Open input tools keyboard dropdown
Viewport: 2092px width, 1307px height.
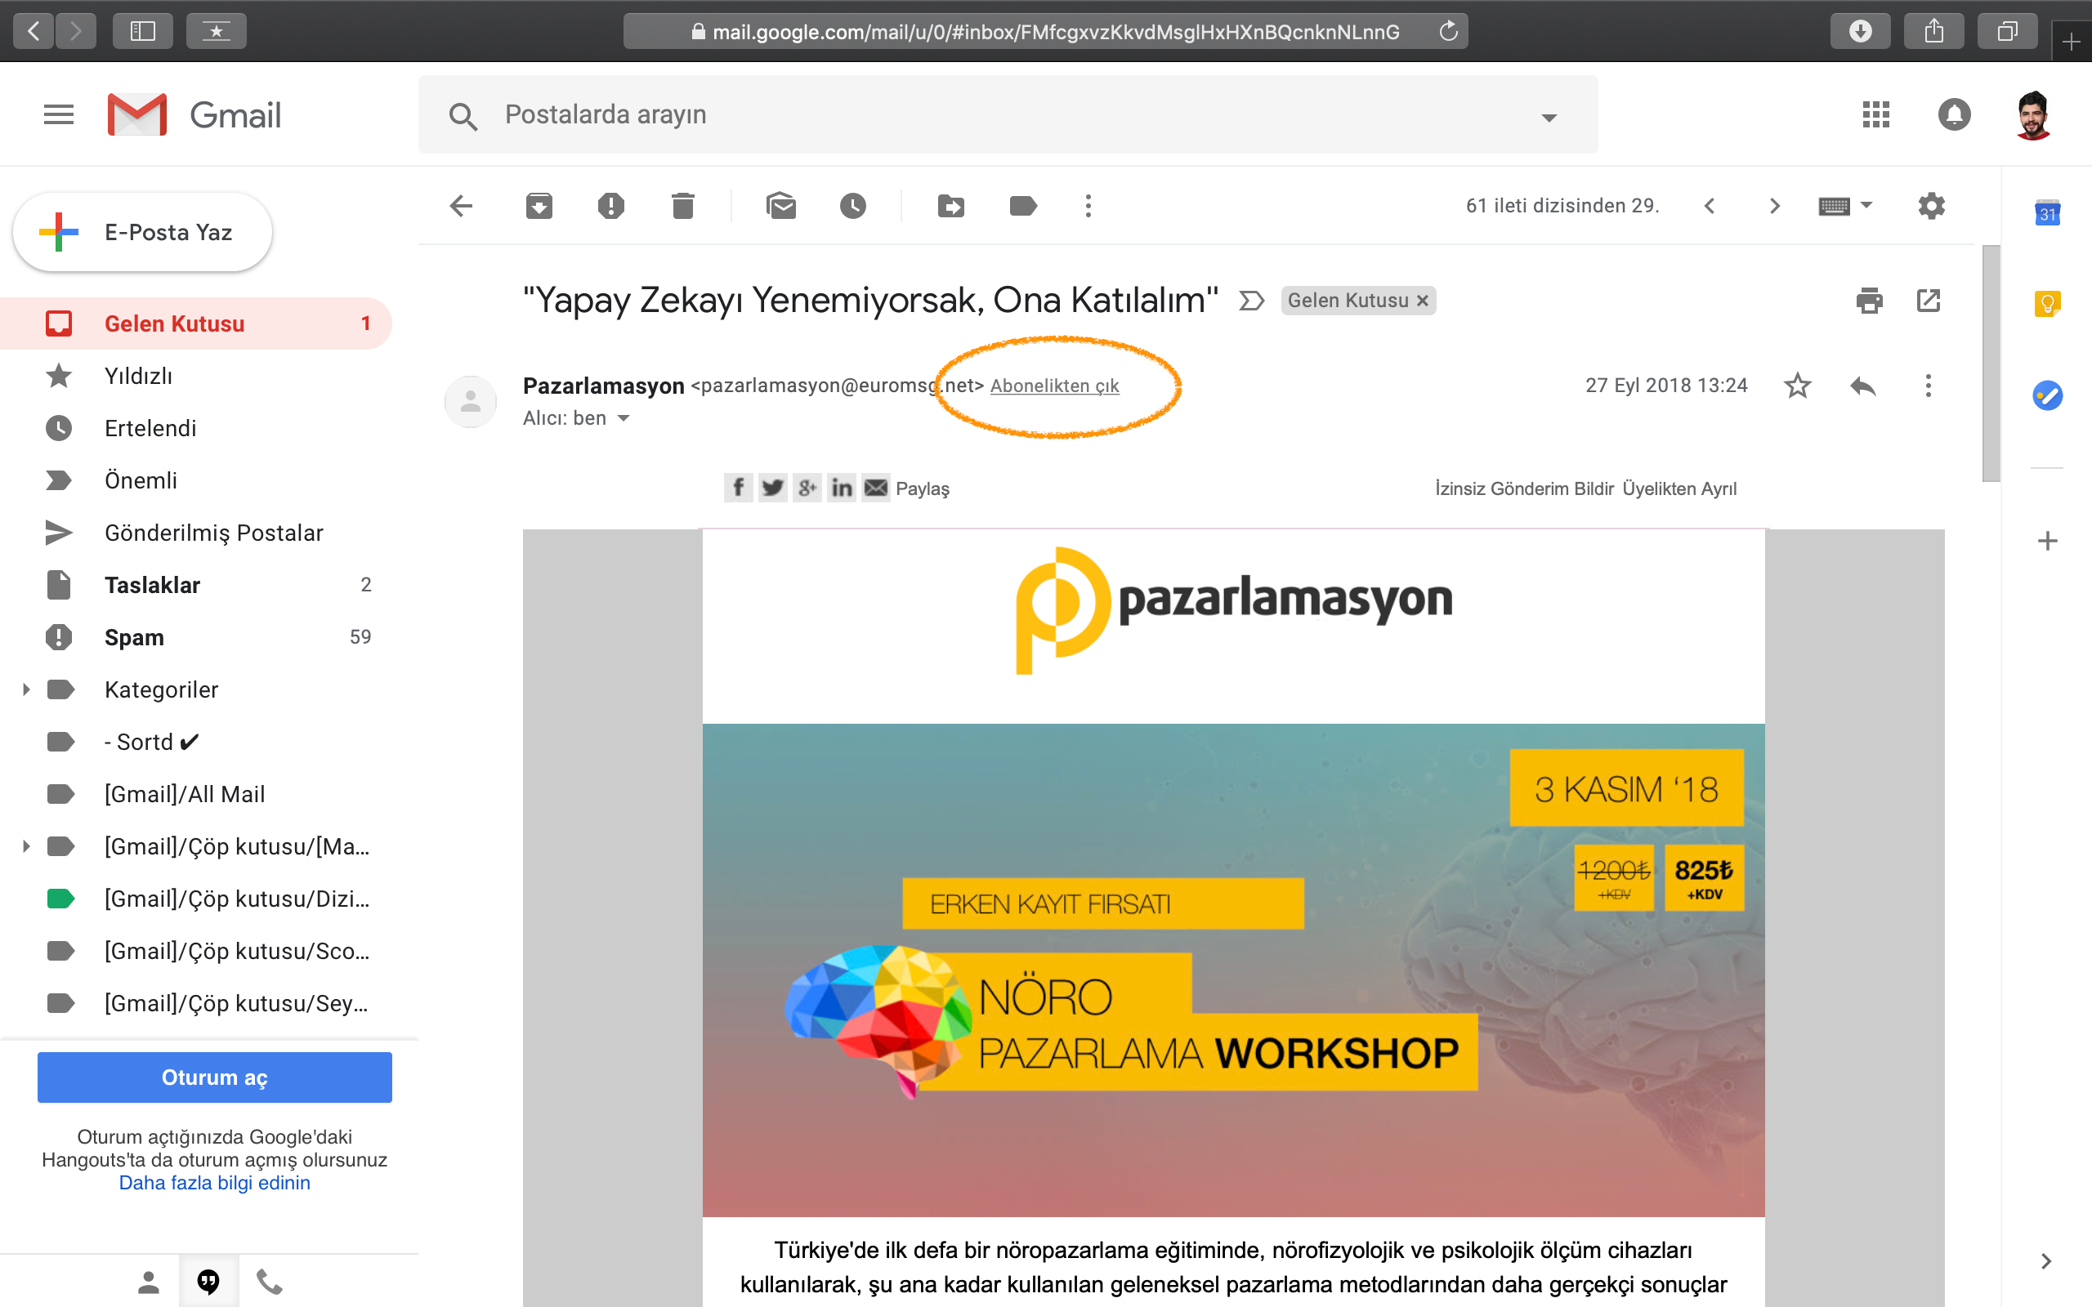coord(1844,206)
